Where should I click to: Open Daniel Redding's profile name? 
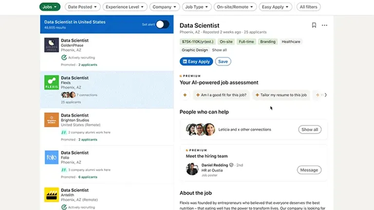(x=215, y=165)
